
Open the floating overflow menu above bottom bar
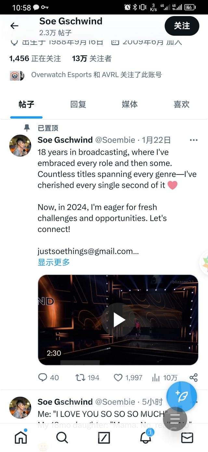(x=175, y=419)
